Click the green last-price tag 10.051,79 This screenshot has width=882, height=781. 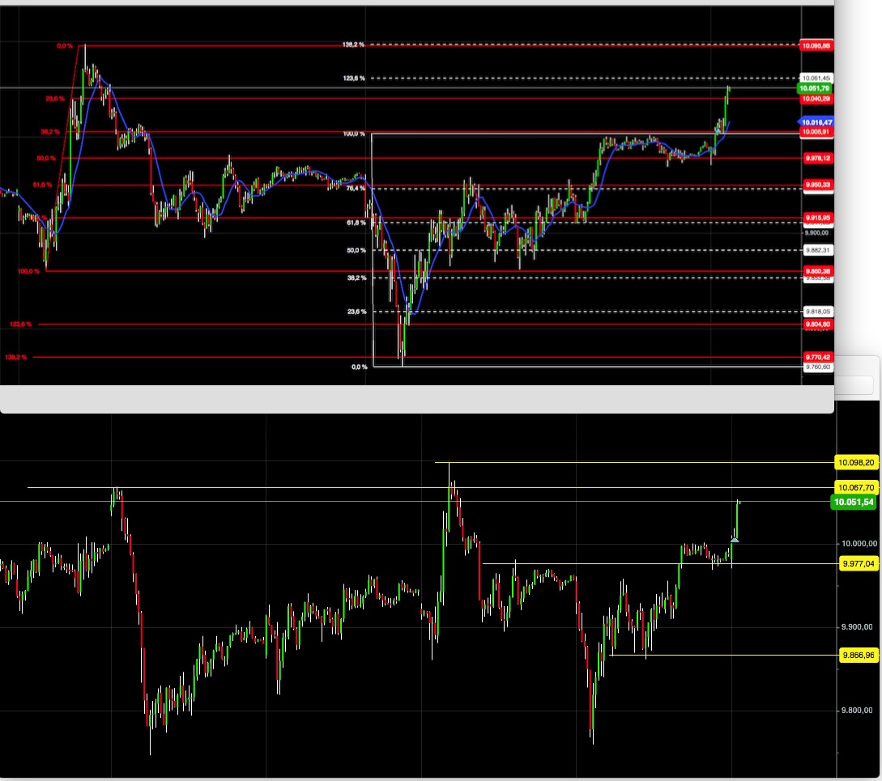pos(816,87)
